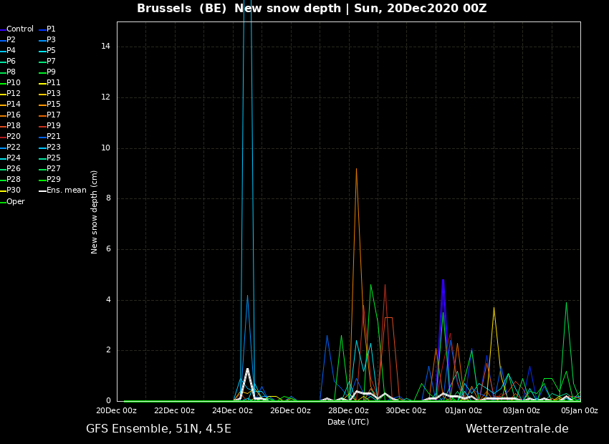Click the y-axis tick label 2
Screen dimensions: 609x444
(x=108, y=350)
